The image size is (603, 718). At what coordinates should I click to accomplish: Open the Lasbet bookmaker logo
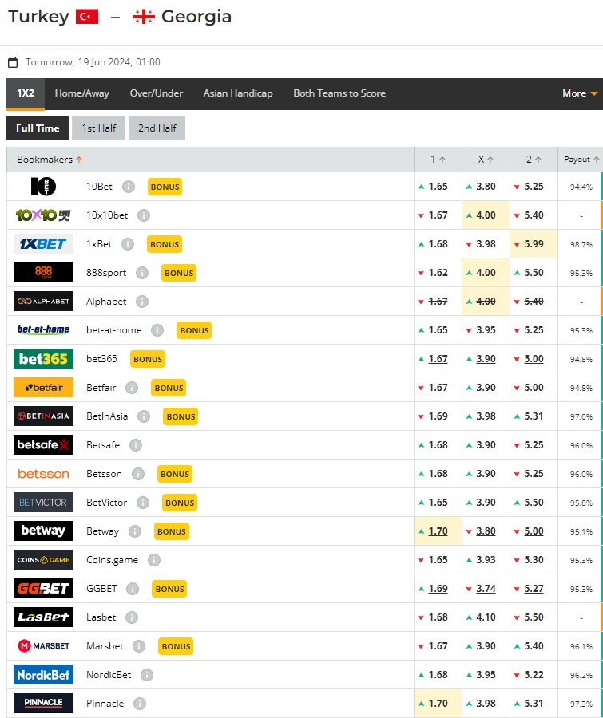(x=43, y=617)
